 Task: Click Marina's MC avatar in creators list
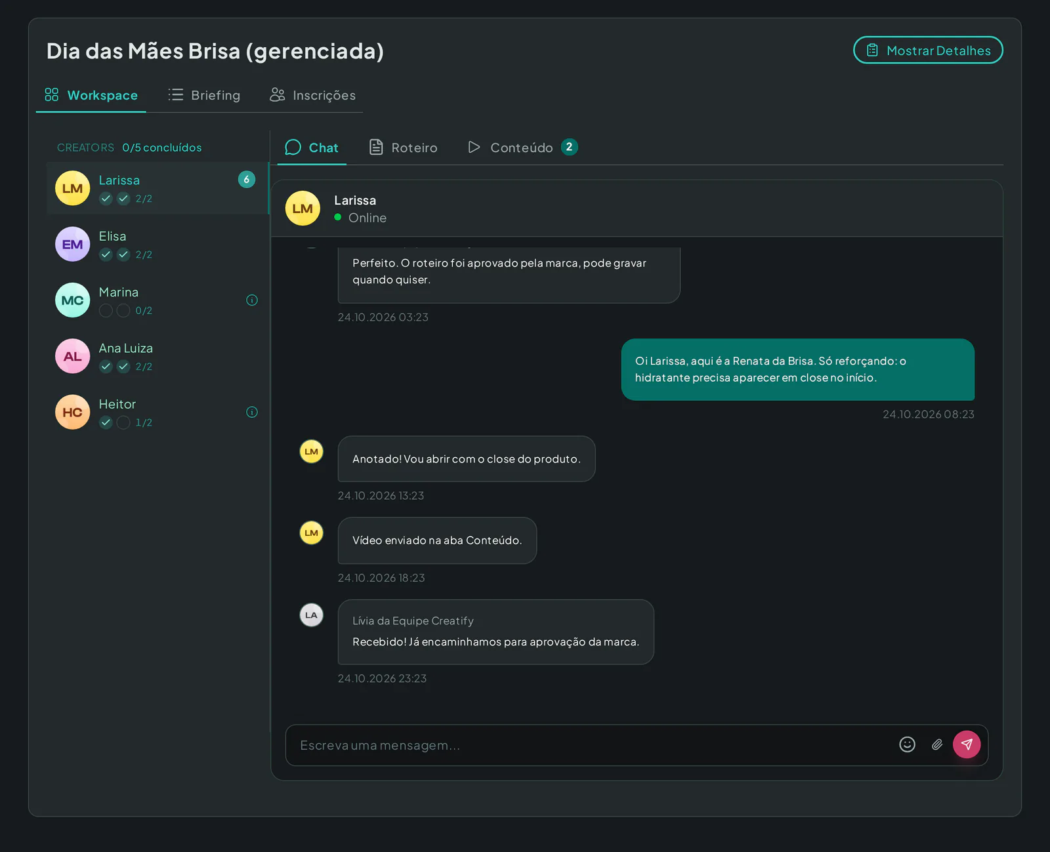click(x=72, y=300)
